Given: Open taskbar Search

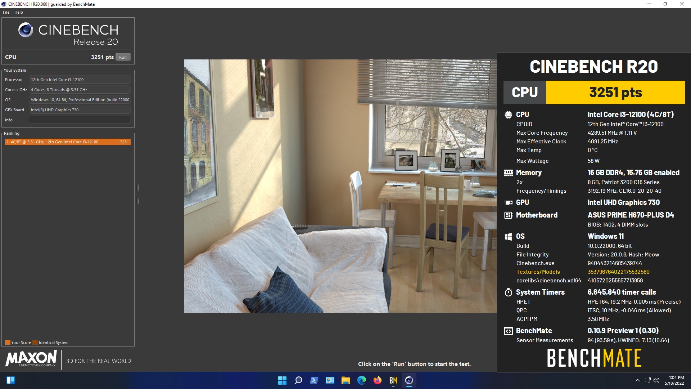Looking at the screenshot, I should click(298, 380).
